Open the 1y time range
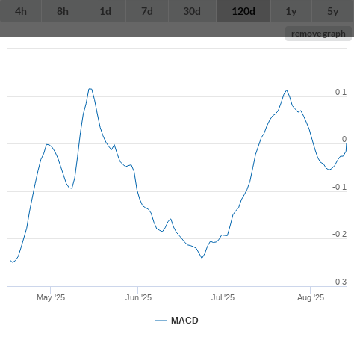354x340 pixels. [x=291, y=11]
